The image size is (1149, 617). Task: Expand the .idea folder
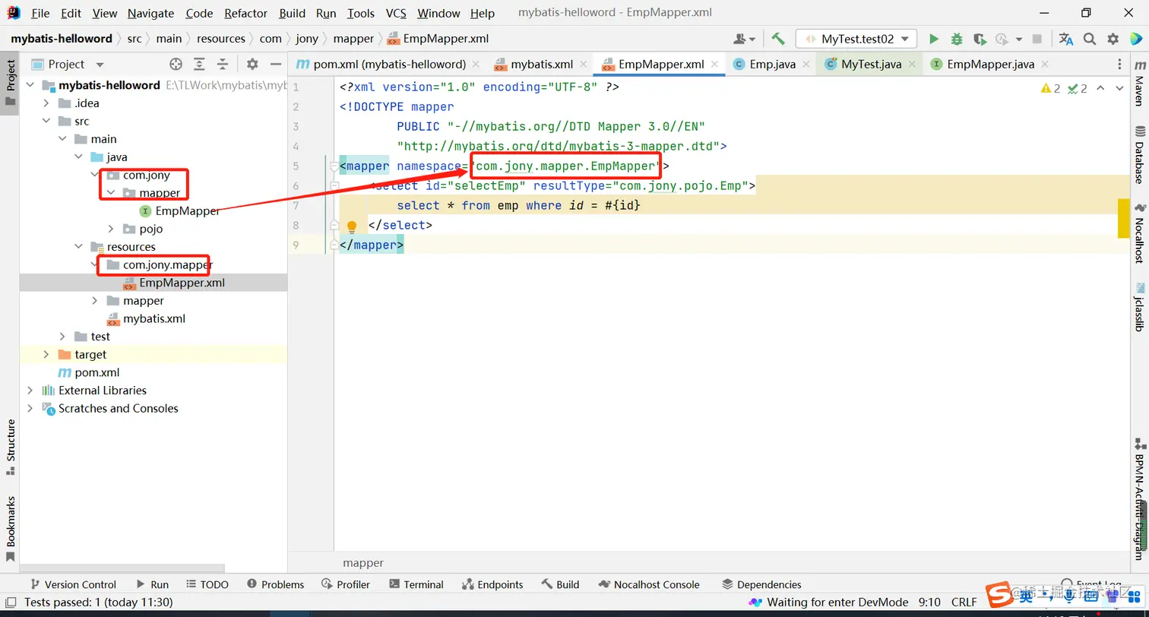(46, 103)
